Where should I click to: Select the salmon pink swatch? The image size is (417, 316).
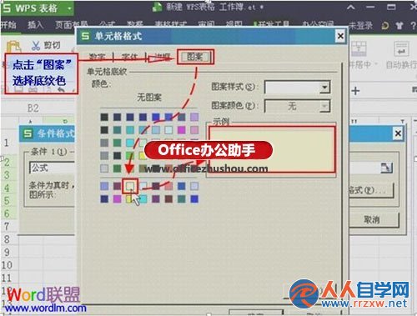point(168,186)
